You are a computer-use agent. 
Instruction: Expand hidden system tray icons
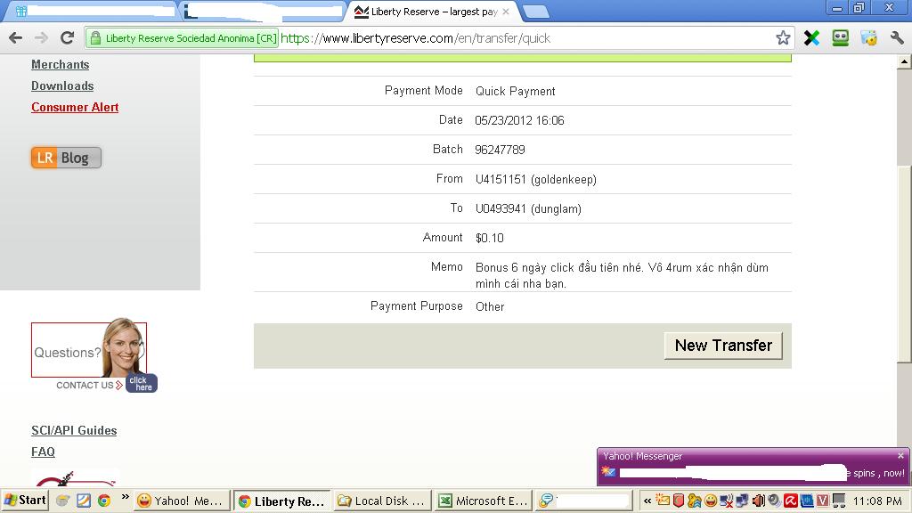[647, 501]
